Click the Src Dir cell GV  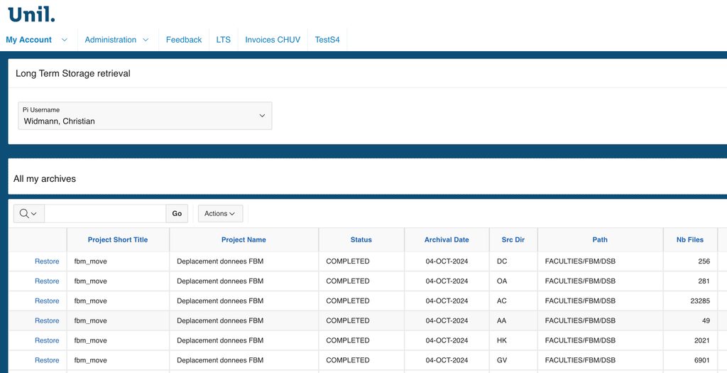[502, 360]
